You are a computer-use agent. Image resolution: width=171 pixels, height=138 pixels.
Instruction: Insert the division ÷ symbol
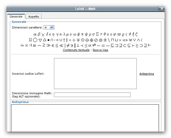(x=74, y=40)
